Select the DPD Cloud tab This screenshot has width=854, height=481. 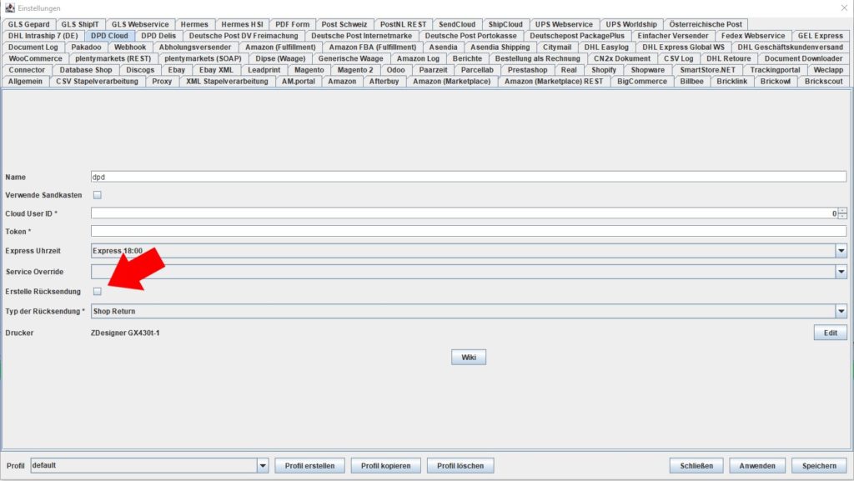click(x=109, y=36)
